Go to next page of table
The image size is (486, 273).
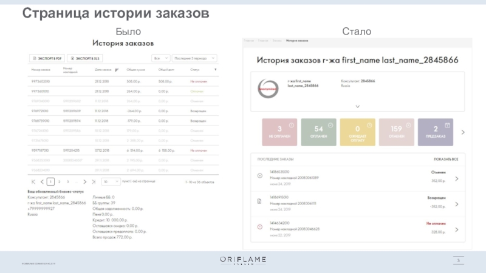85,181
